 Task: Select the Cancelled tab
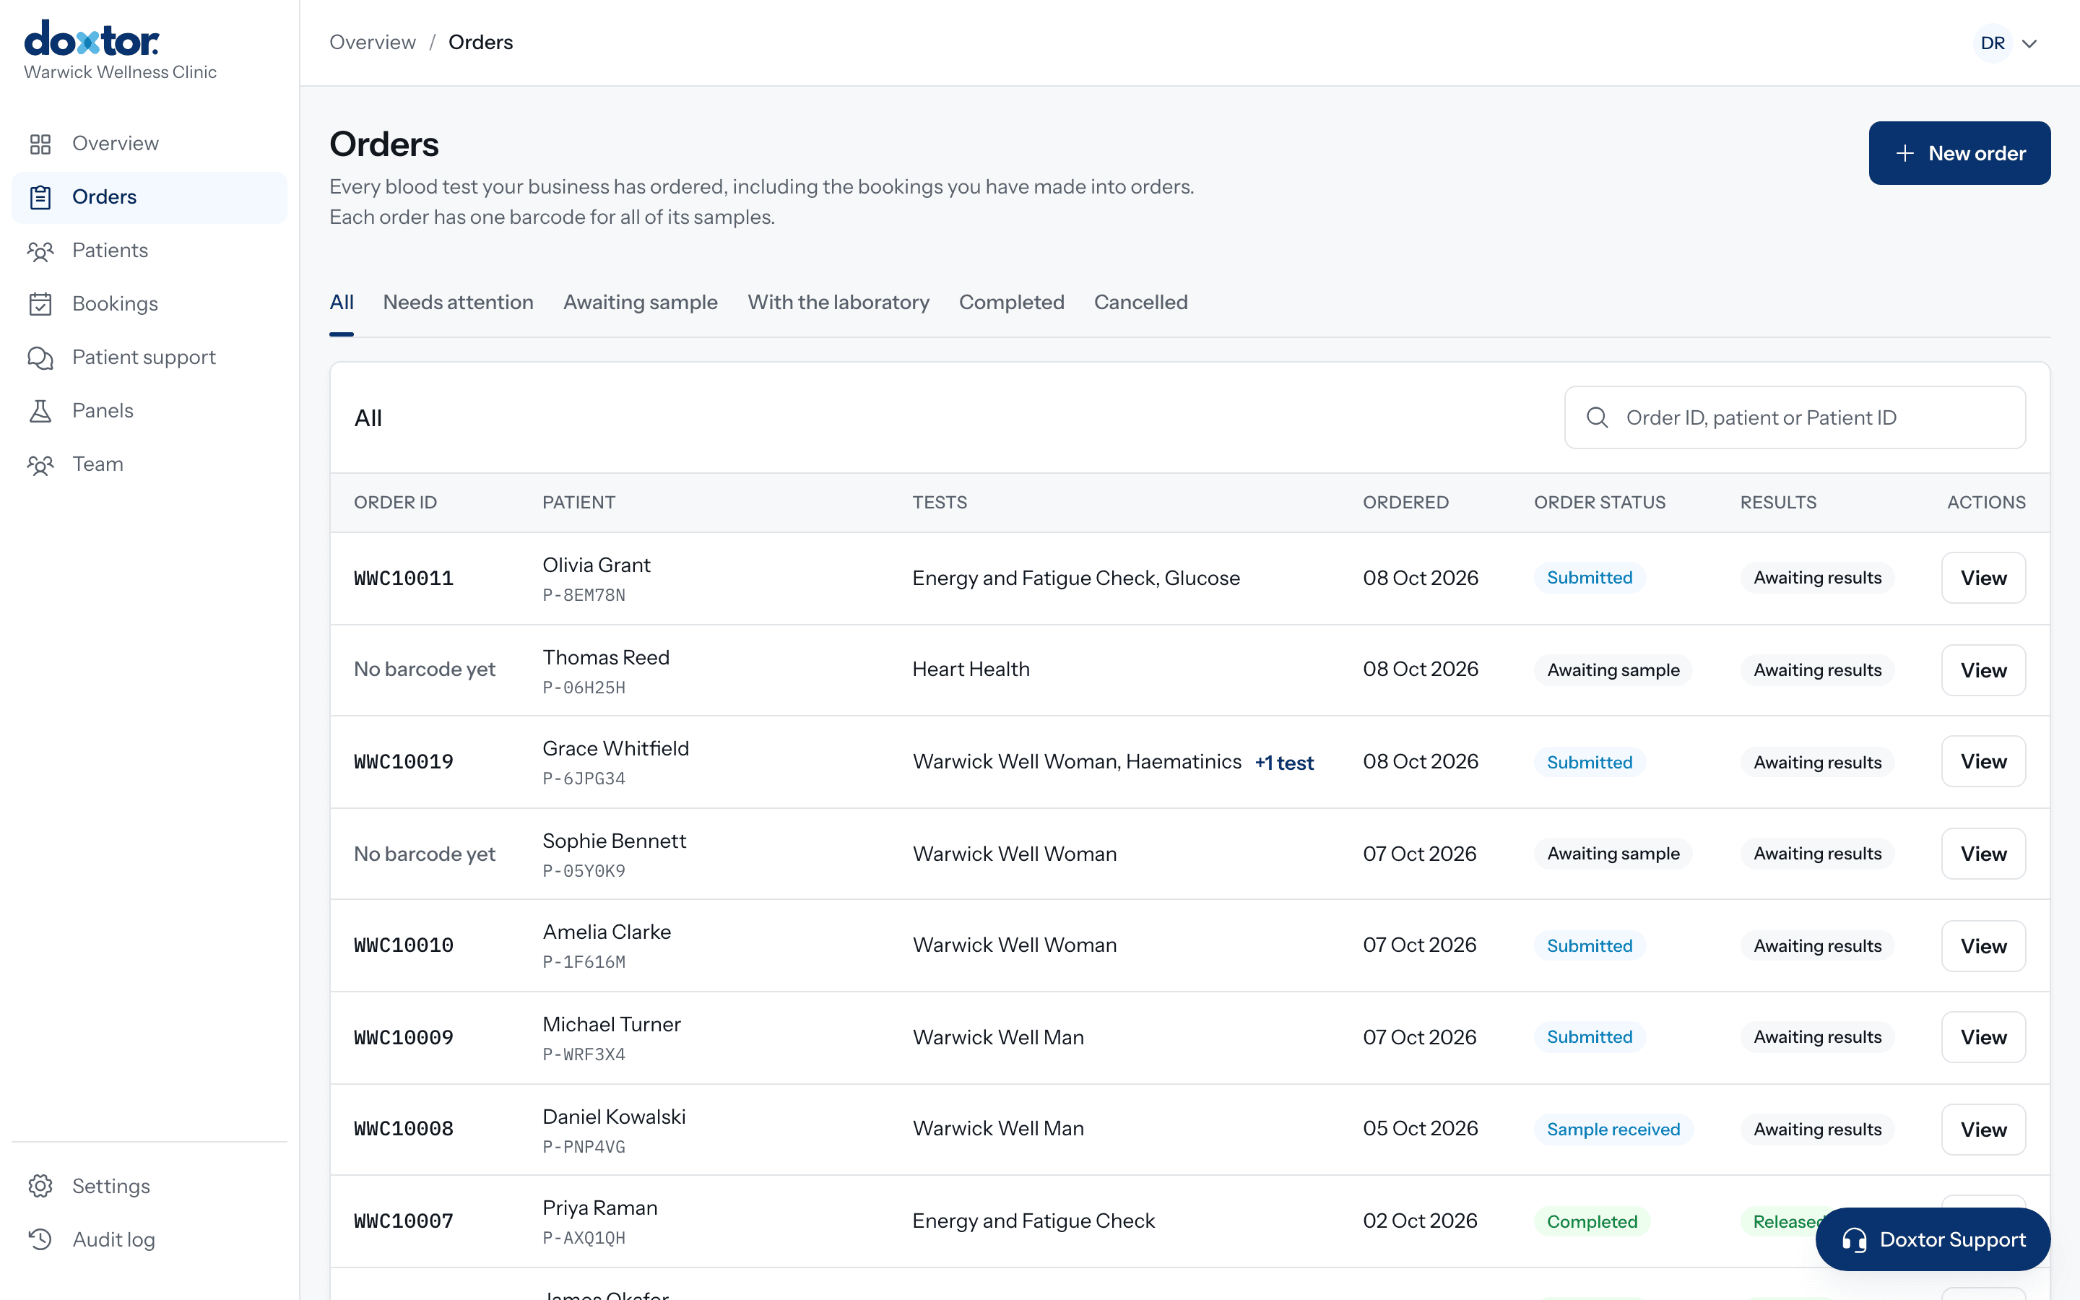click(x=1140, y=303)
